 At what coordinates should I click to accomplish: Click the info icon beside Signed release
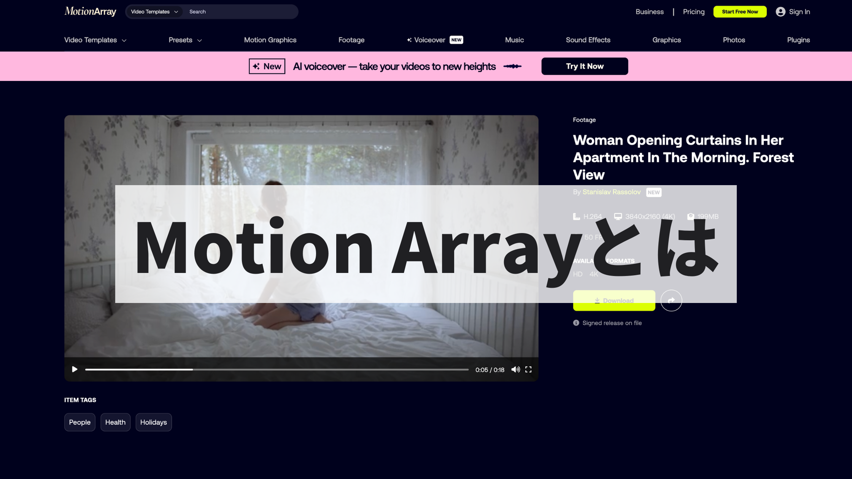576,323
